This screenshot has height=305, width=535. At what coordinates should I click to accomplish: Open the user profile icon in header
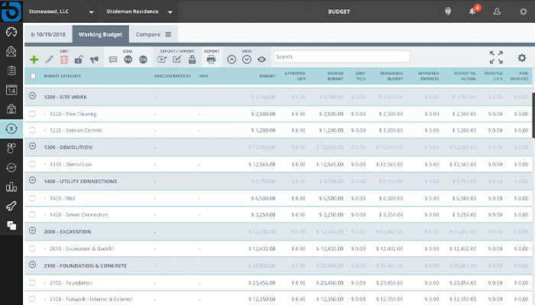[497, 11]
